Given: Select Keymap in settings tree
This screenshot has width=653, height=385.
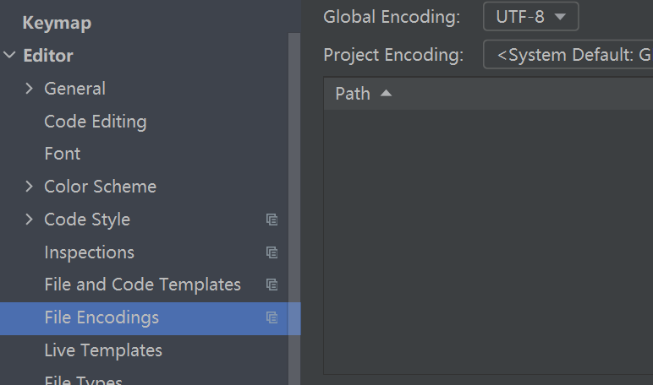Looking at the screenshot, I should point(56,23).
